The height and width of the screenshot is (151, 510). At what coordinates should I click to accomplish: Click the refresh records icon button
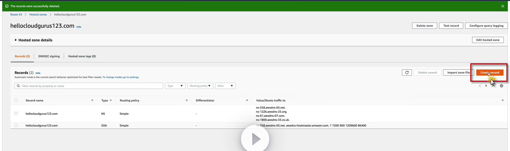[x=407, y=73]
